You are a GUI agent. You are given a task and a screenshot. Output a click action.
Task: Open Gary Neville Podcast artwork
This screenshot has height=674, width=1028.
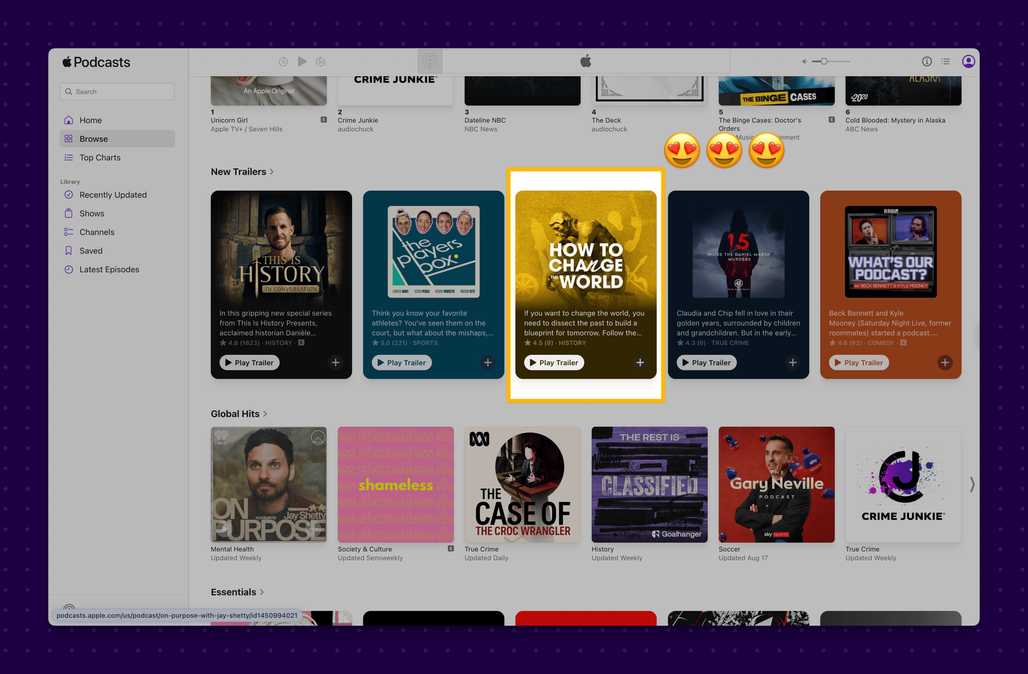click(777, 485)
